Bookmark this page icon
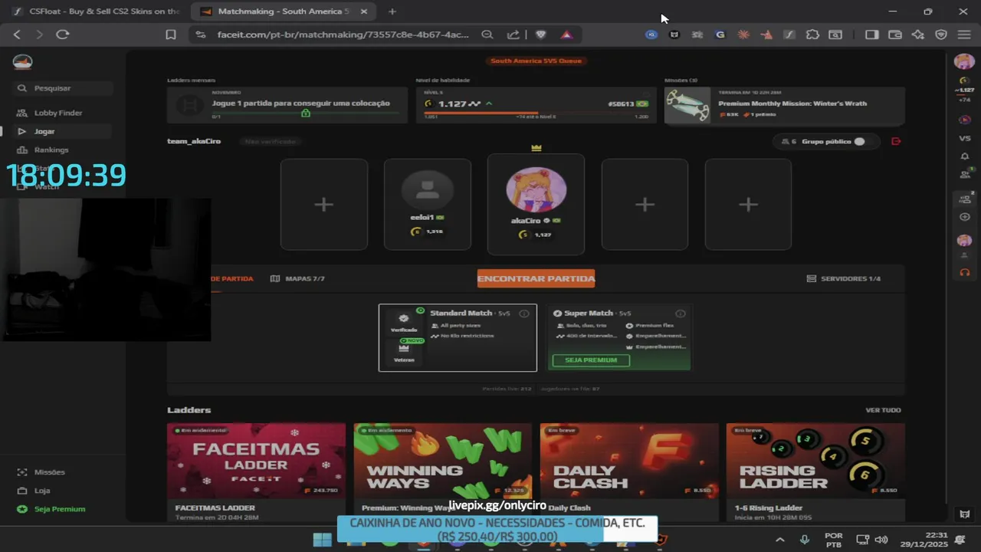The width and height of the screenshot is (981, 552). coord(171,34)
